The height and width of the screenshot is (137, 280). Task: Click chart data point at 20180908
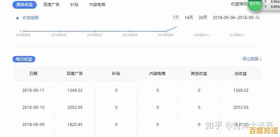[130, 31]
